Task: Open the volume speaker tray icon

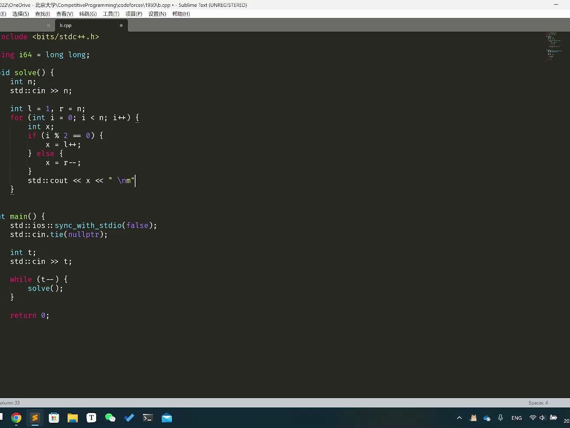Action: click(543, 418)
